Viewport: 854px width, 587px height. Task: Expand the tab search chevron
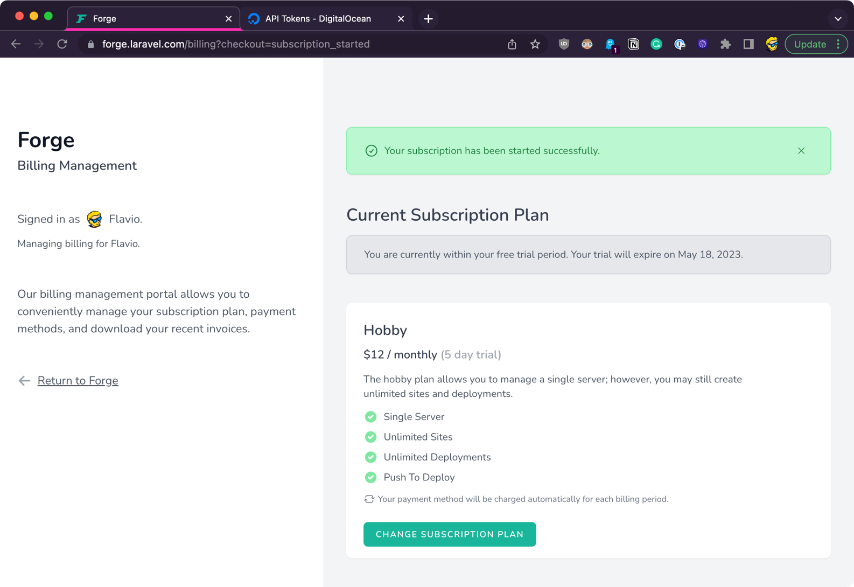coord(837,19)
